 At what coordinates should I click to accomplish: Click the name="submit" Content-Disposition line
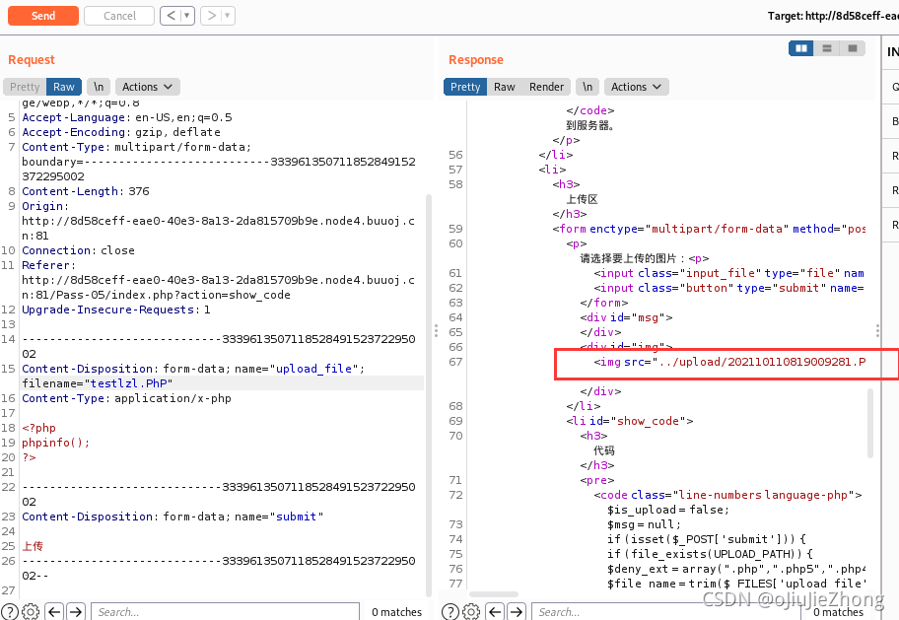[173, 517]
